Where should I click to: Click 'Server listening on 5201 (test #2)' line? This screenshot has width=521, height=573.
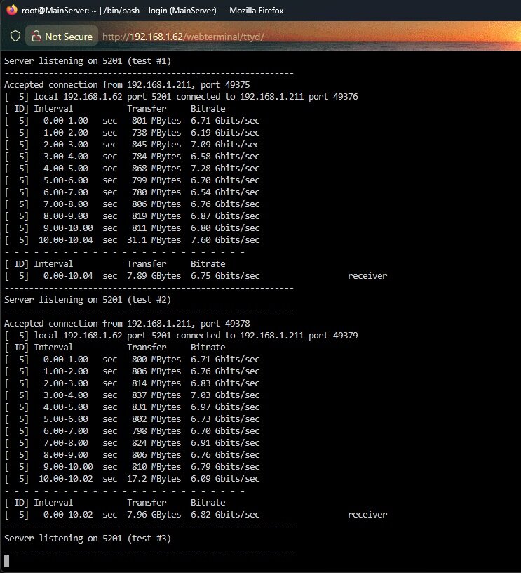click(88, 300)
